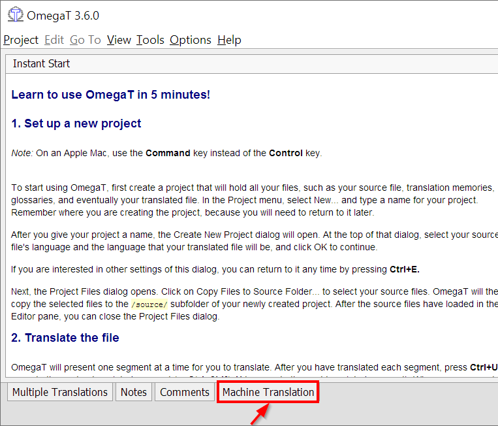Open the Options menu
498x426 pixels.
(190, 40)
